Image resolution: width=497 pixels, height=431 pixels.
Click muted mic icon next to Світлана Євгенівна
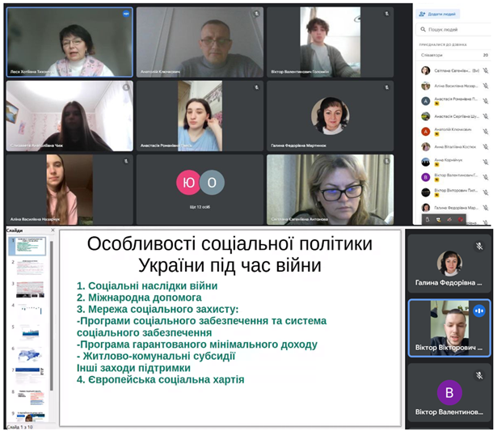(486, 70)
